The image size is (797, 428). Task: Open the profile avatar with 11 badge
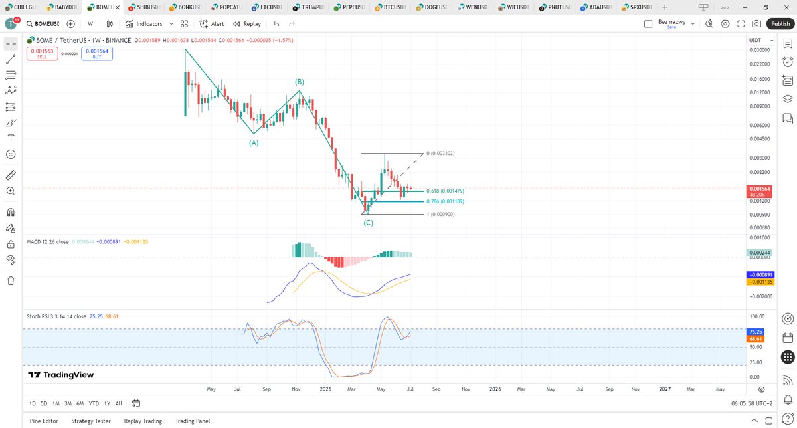[x=11, y=23]
